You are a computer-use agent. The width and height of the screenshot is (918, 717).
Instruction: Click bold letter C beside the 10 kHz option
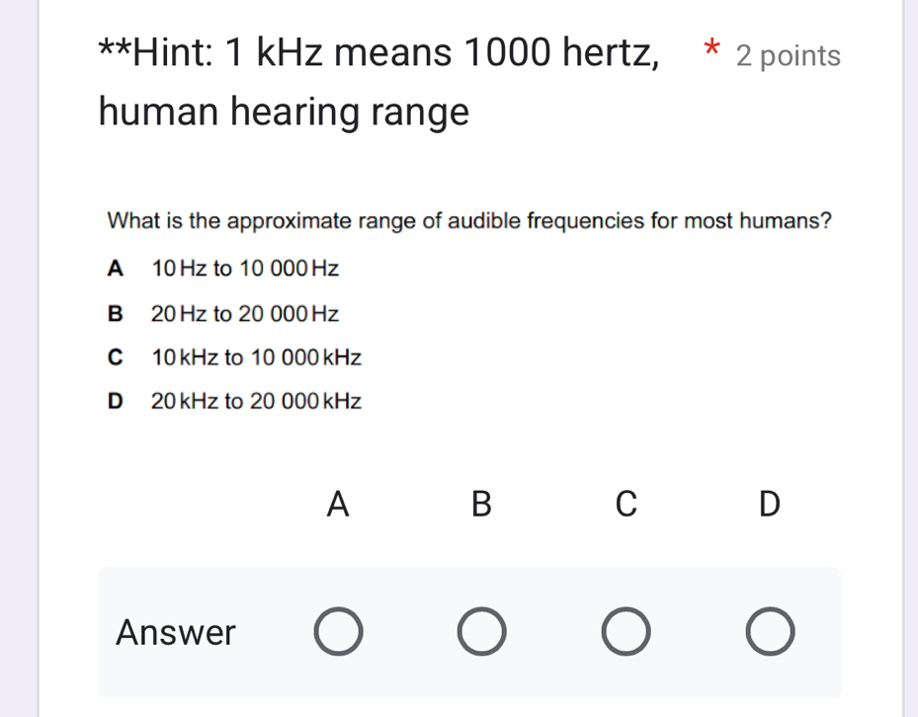(x=118, y=358)
